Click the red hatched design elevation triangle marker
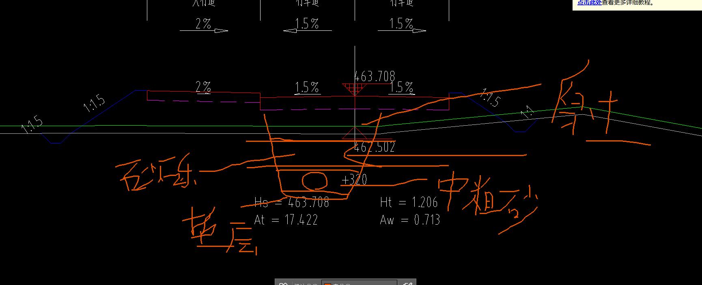This screenshot has height=285, width=702. pos(355,89)
